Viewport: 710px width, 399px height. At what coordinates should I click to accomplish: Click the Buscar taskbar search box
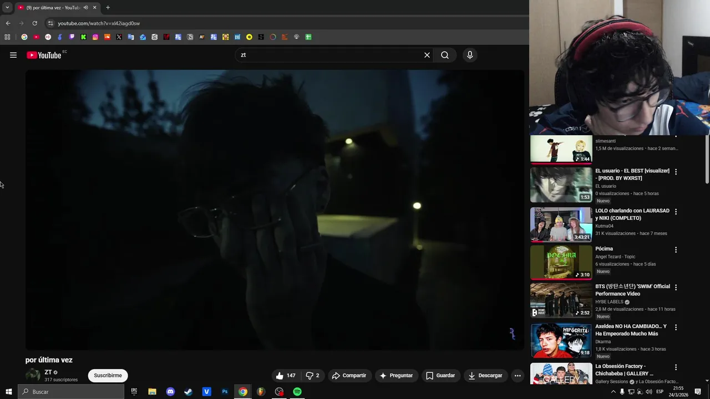tap(71, 392)
